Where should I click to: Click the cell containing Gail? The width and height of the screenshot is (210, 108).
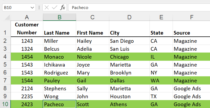pyautogui.click(x=93, y=81)
